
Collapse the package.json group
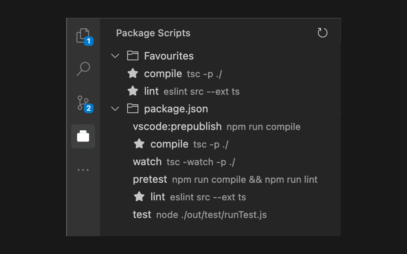[115, 109]
